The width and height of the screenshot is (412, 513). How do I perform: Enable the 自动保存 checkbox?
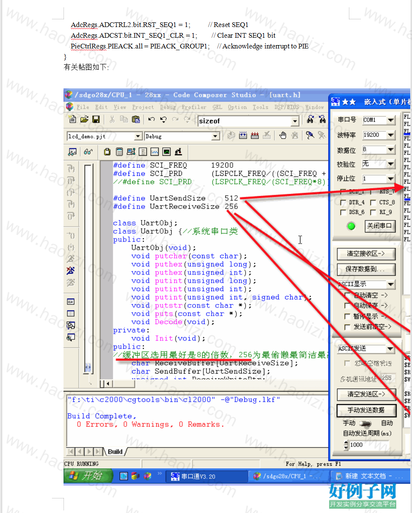[x=348, y=306]
